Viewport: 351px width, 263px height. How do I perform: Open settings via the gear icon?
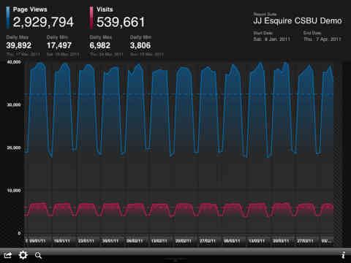(x=23, y=255)
